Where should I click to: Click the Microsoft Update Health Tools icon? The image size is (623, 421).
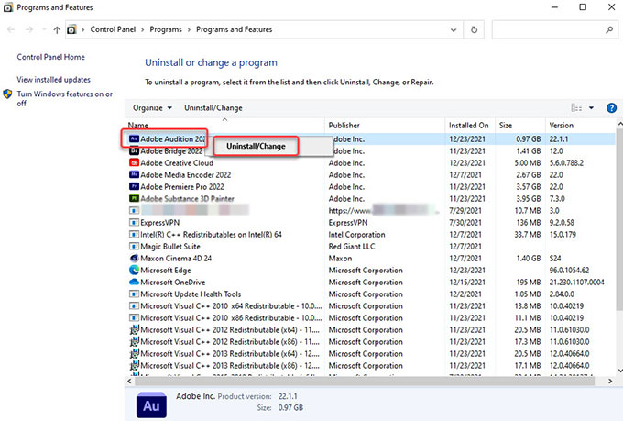tap(134, 294)
